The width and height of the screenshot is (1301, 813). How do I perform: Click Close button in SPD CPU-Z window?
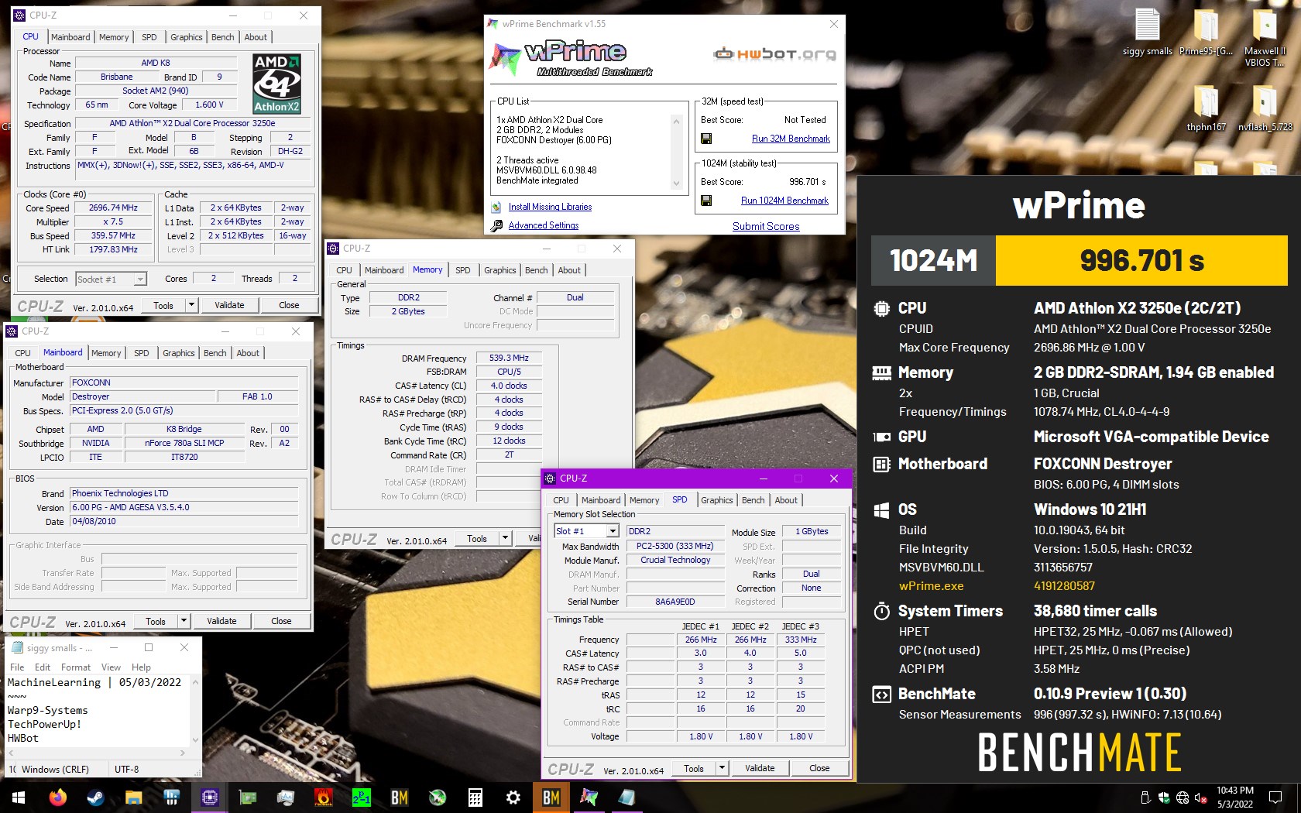tap(819, 768)
